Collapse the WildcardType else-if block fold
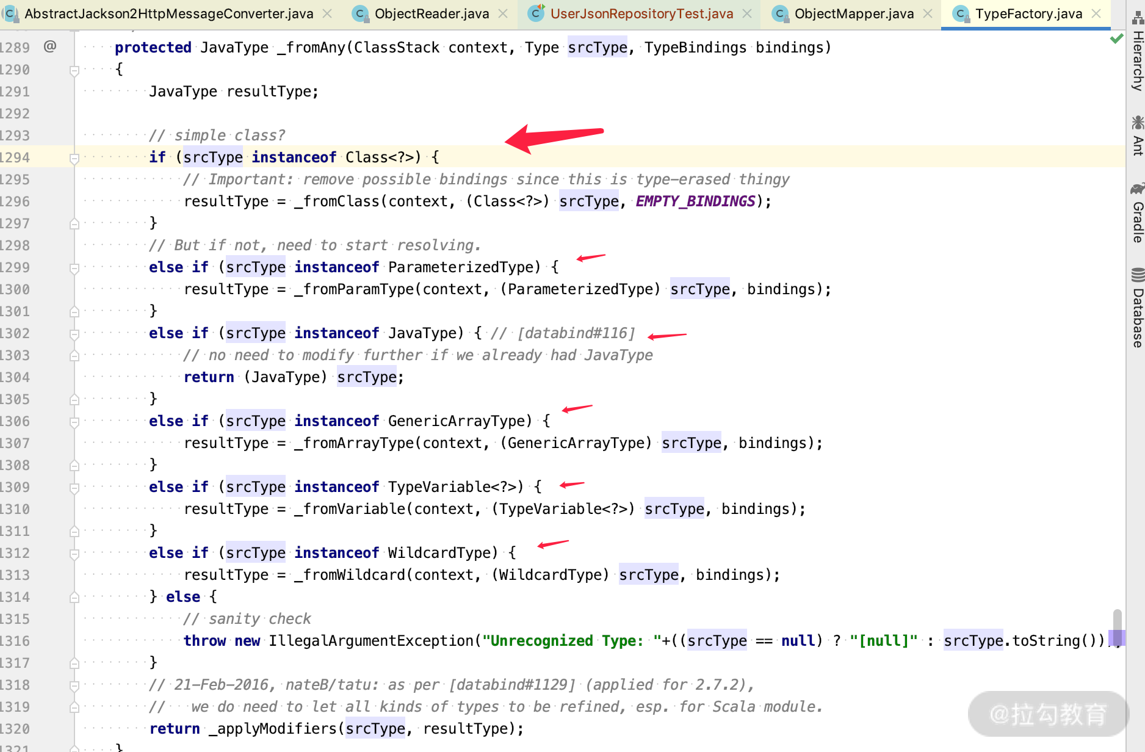The image size is (1145, 752). click(x=73, y=552)
